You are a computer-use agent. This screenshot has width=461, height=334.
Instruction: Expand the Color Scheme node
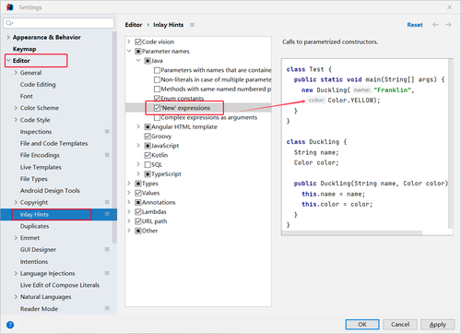point(16,108)
